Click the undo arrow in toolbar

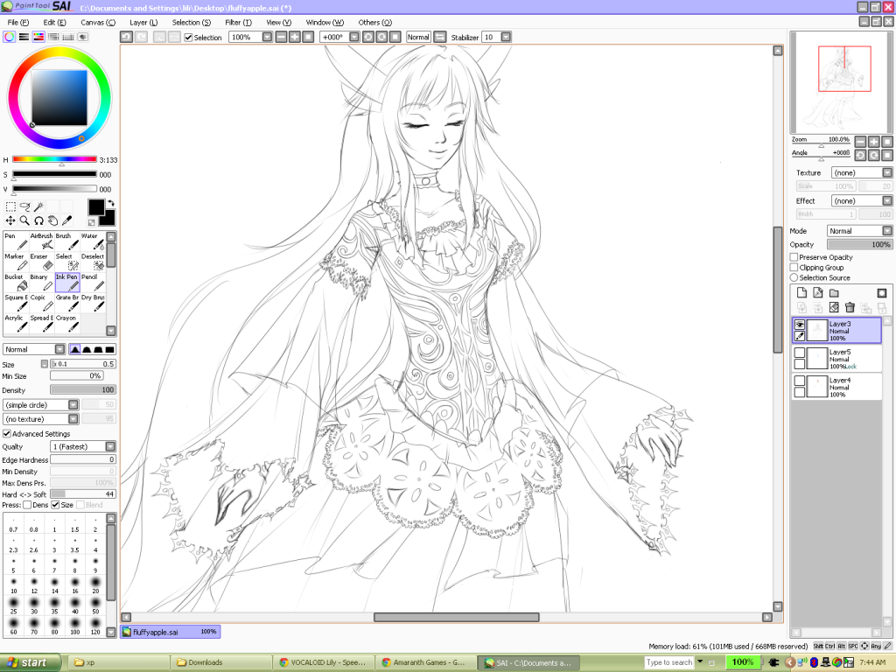(126, 37)
